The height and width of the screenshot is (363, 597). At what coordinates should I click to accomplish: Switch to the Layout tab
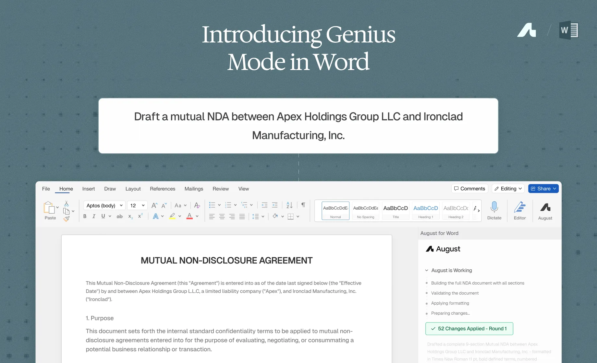(x=133, y=189)
